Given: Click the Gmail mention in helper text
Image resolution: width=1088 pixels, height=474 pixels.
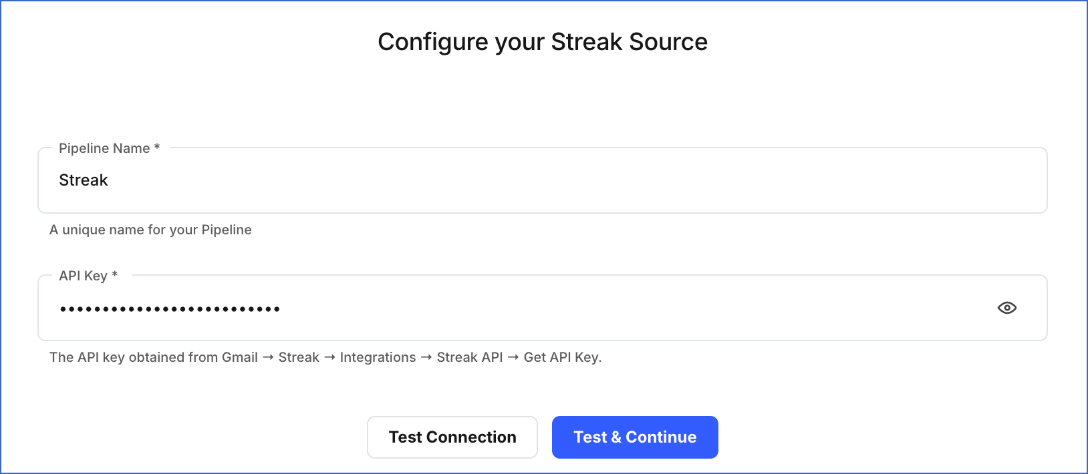Looking at the screenshot, I should [241, 357].
